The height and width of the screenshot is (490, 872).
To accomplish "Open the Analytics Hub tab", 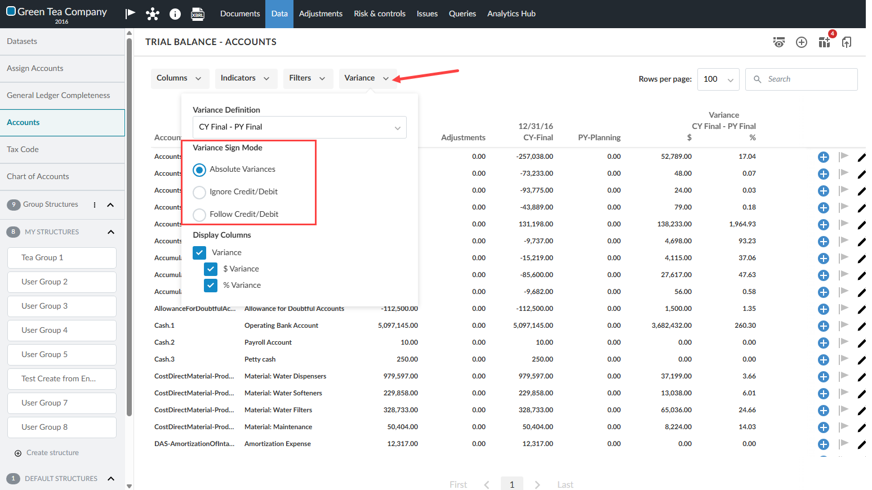I will tap(511, 14).
